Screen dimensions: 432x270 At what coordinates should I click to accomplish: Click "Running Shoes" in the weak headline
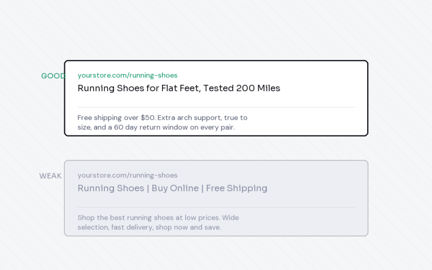point(111,188)
